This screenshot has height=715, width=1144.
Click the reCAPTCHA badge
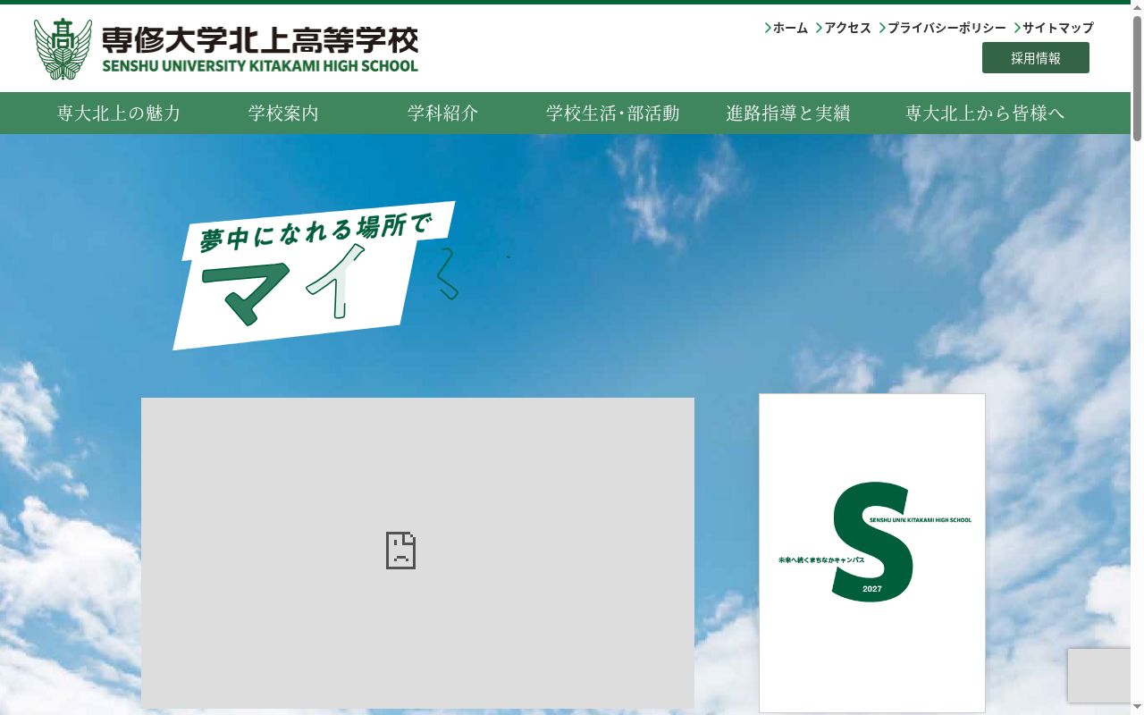pyautogui.click(x=1099, y=675)
